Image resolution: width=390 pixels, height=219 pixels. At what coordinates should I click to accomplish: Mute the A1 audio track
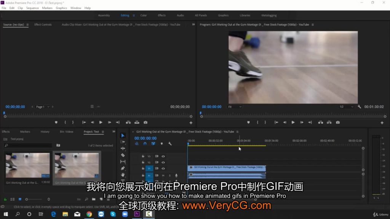[x=163, y=176]
